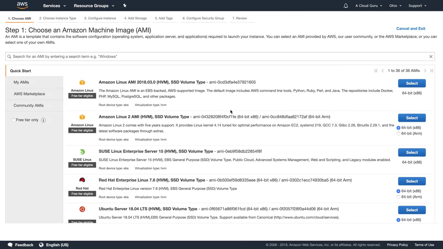Open the Ohio region selector
The width and height of the screenshot is (443, 249).
pyautogui.click(x=395, y=6)
